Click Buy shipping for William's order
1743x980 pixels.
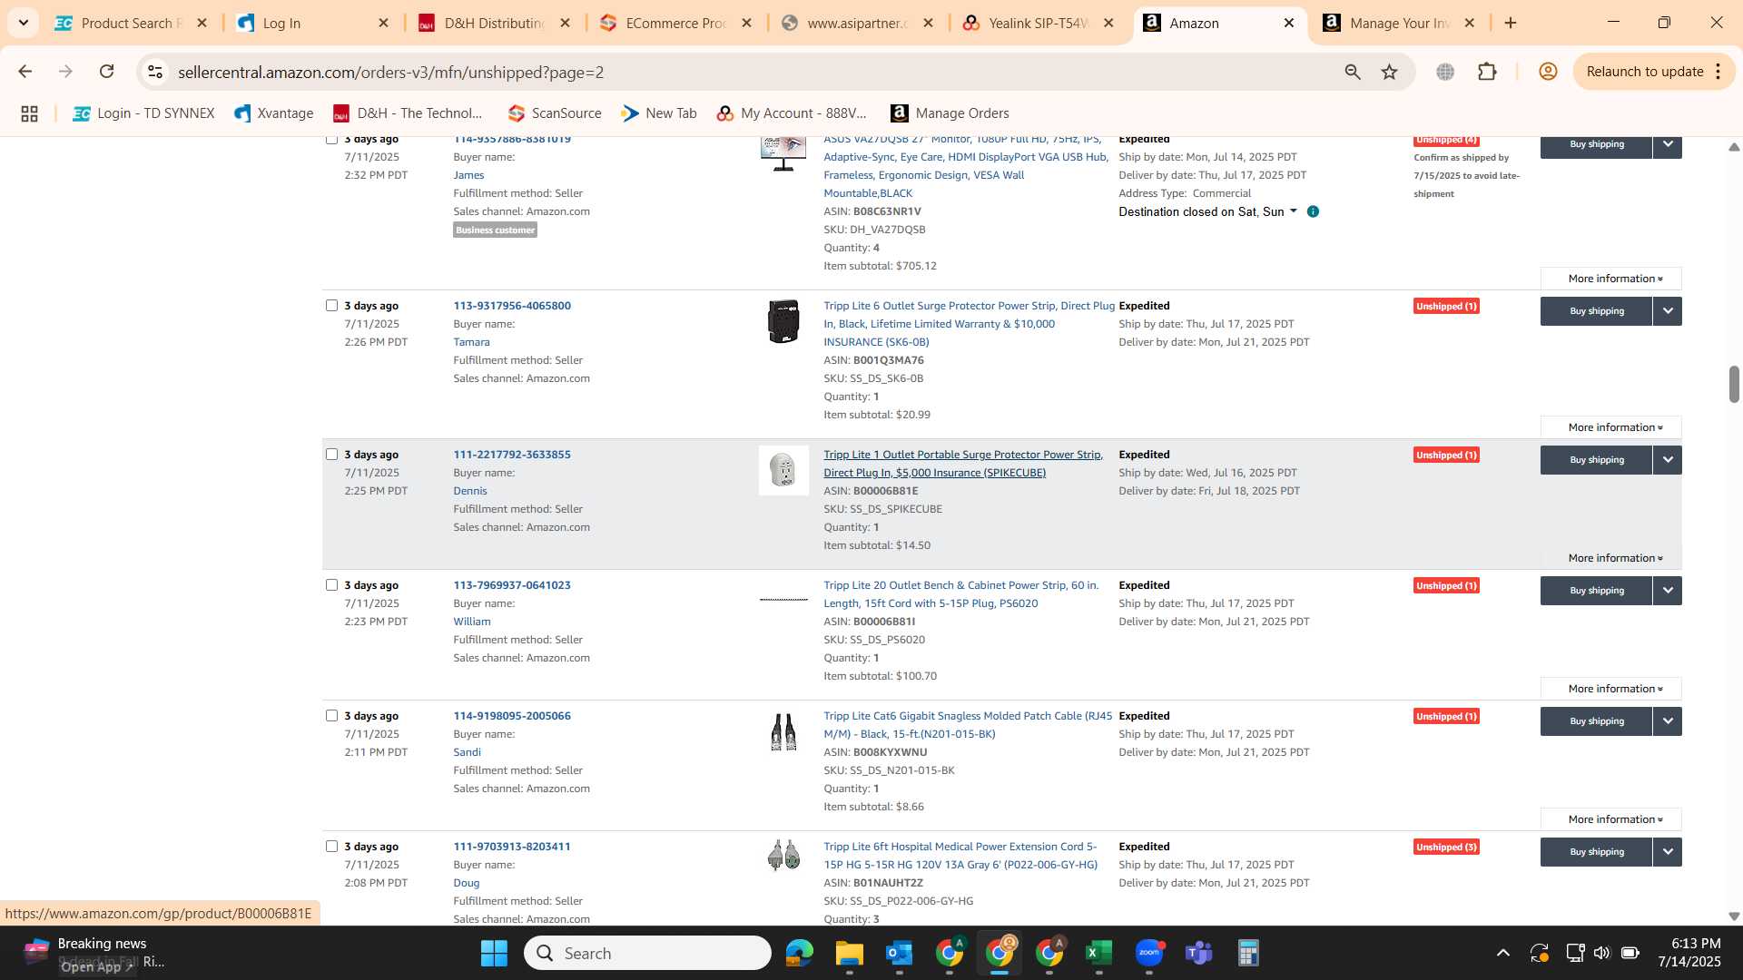(x=1597, y=591)
